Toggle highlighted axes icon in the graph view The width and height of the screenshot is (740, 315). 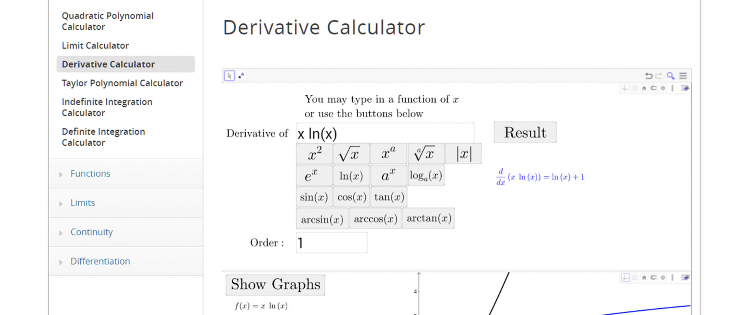pyautogui.click(x=625, y=278)
